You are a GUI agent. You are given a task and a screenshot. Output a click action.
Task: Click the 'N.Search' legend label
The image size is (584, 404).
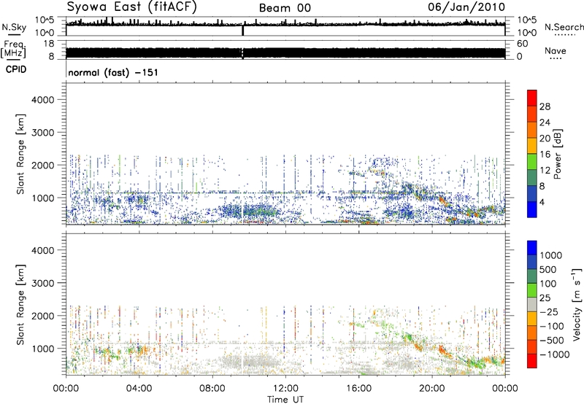(x=564, y=27)
